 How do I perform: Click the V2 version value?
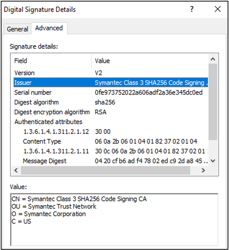pos(98,73)
